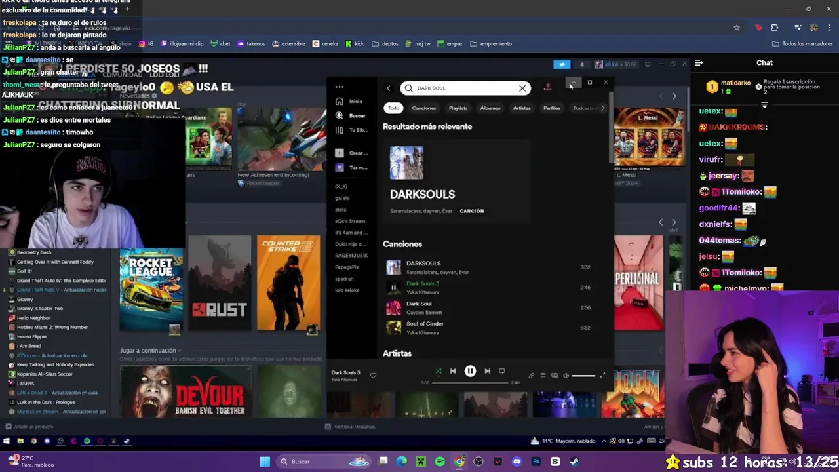Go to previous items in the Steam recent games row
This screenshot has width=839, height=472.
(x=661, y=222)
